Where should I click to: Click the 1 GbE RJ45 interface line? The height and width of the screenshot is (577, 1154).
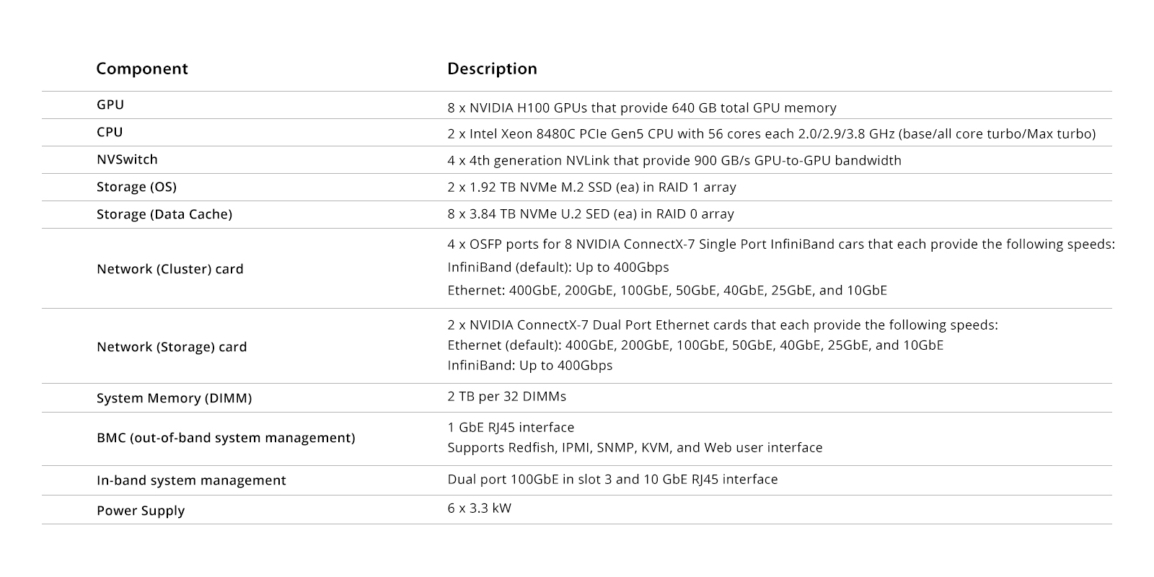coord(511,428)
